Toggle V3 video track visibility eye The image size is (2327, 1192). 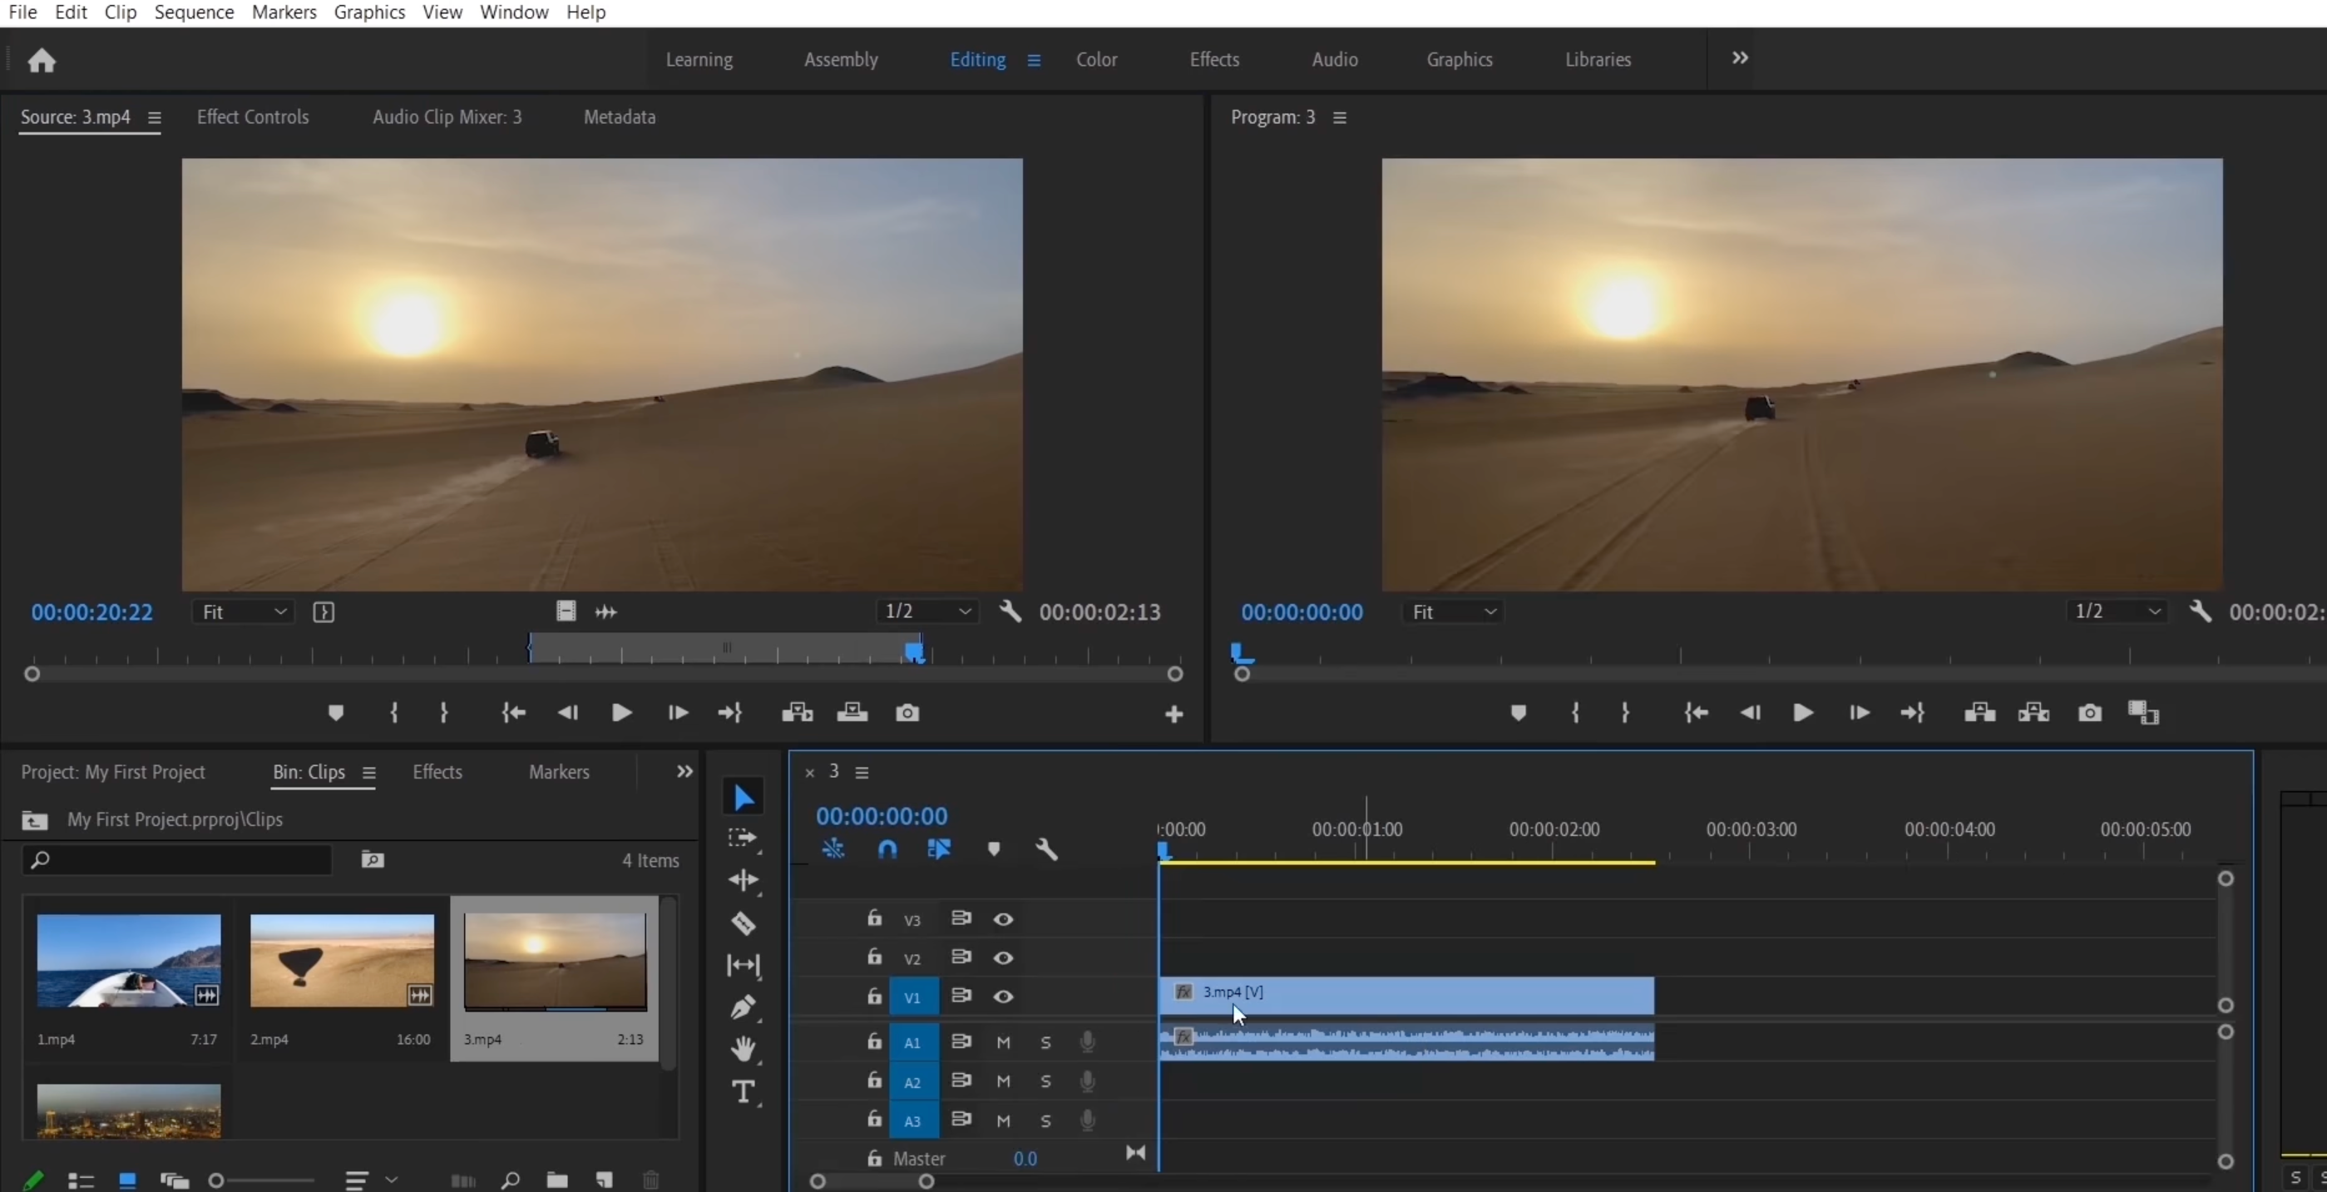[1001, 918]
